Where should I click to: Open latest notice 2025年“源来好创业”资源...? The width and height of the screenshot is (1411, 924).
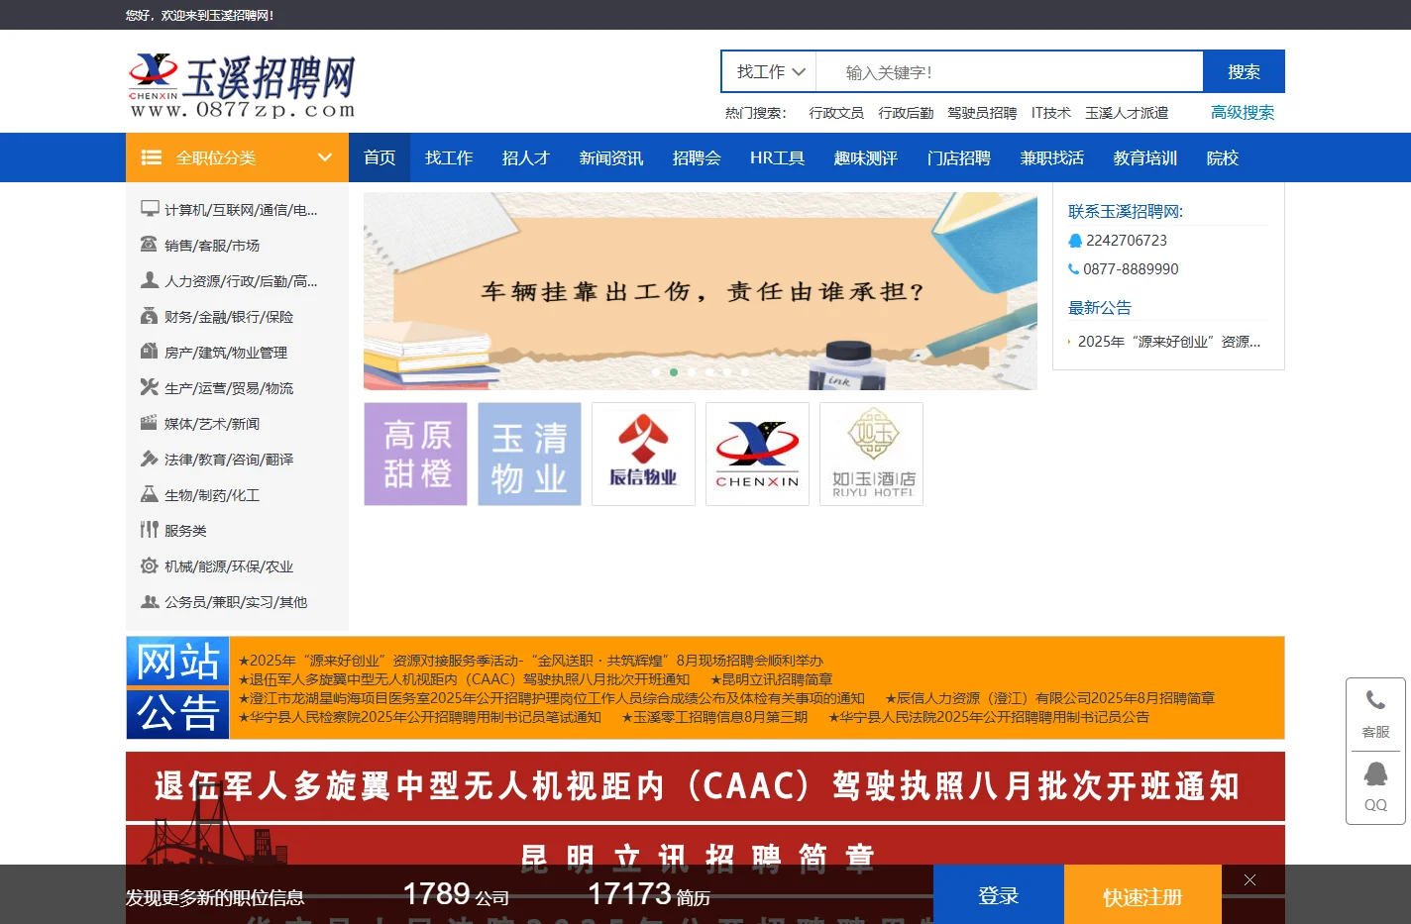point(1168,342)
